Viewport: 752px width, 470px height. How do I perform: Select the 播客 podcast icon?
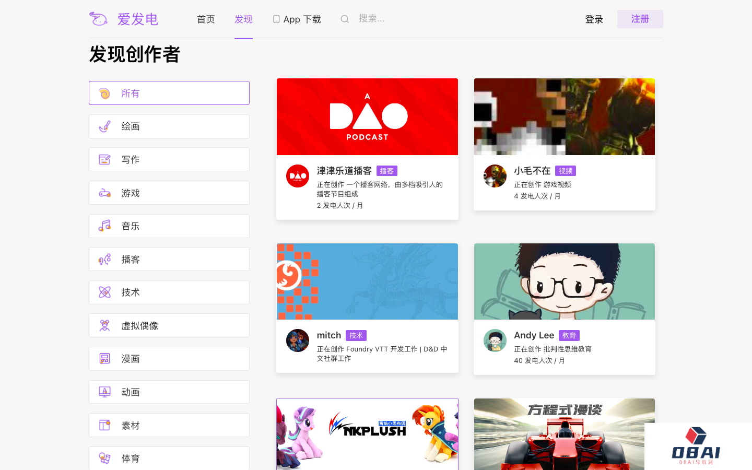pos(104,260)
